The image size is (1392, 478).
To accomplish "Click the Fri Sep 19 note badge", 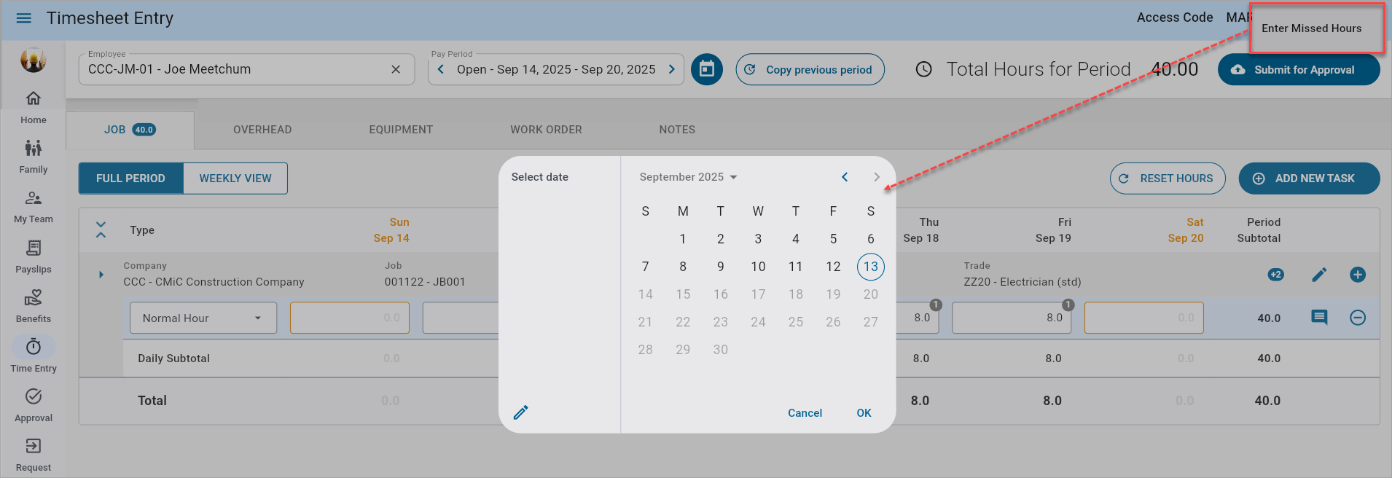I will [x=1068, y=305].
